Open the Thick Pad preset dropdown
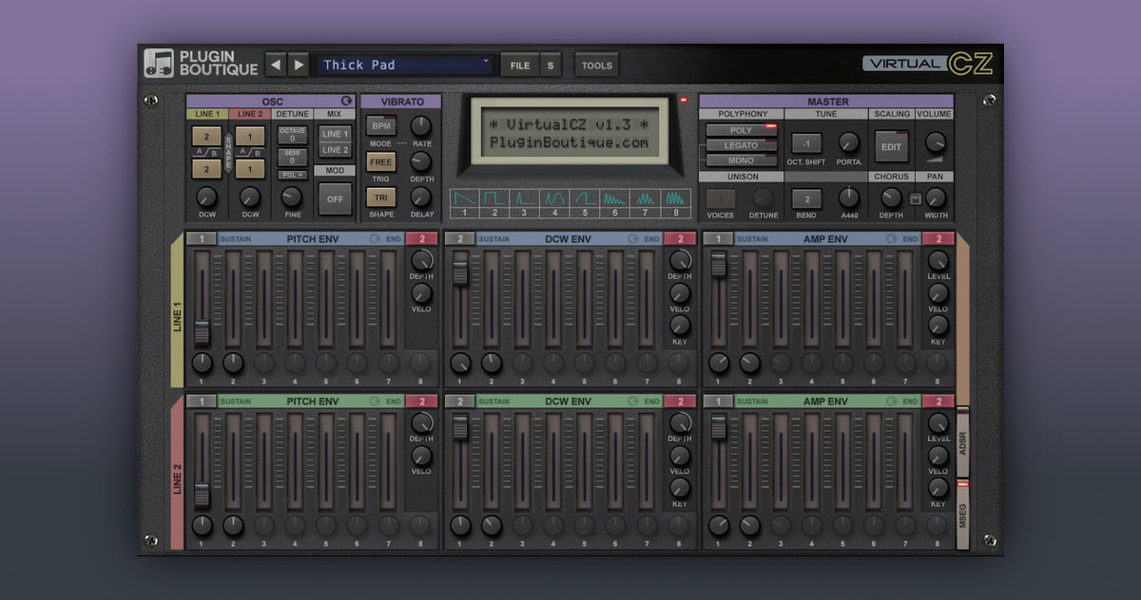This screenshot has height=600, width=1141. tap(405, 65)
